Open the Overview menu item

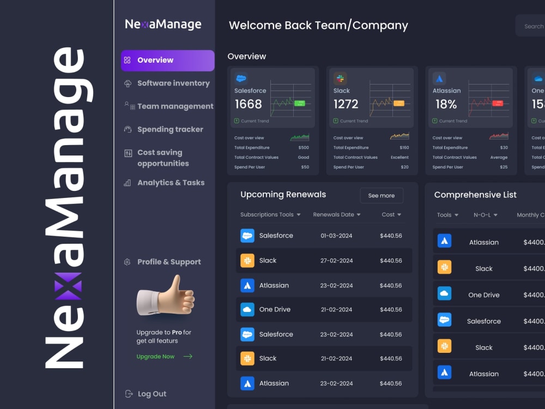167,61
